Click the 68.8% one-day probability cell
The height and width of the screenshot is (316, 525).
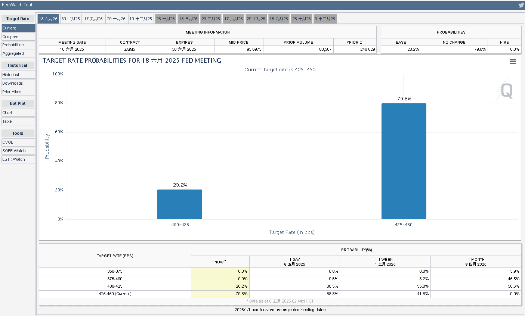(294, 294)
